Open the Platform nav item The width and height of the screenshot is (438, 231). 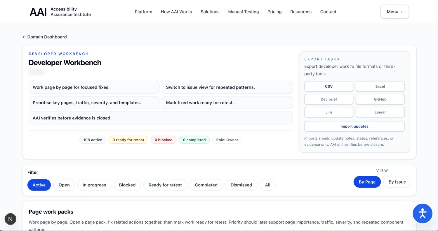pos(143,12)
